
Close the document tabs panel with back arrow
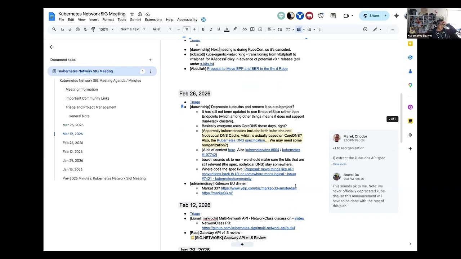pos(52,47)
